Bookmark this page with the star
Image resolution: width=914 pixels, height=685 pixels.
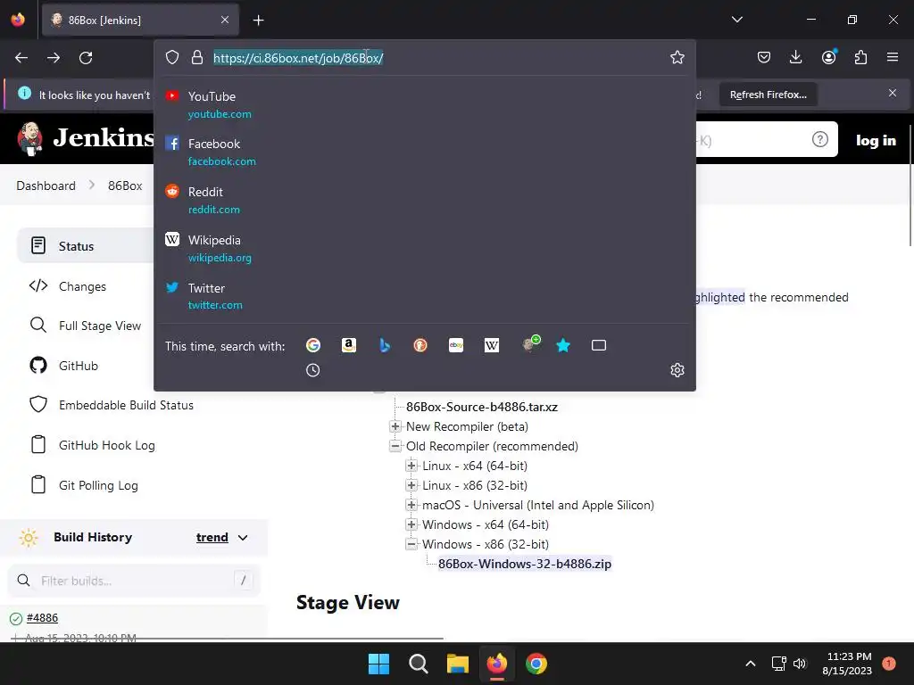tap(677, 57)
